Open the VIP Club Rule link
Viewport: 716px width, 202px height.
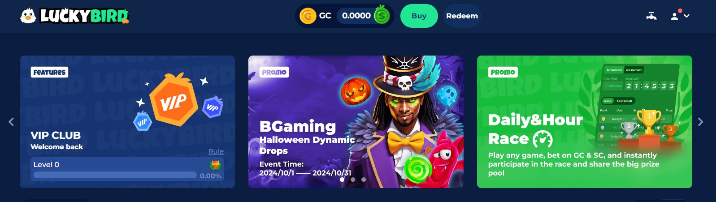tap(216, 151)
